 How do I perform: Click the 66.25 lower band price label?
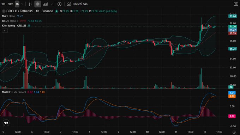point(233,49)
